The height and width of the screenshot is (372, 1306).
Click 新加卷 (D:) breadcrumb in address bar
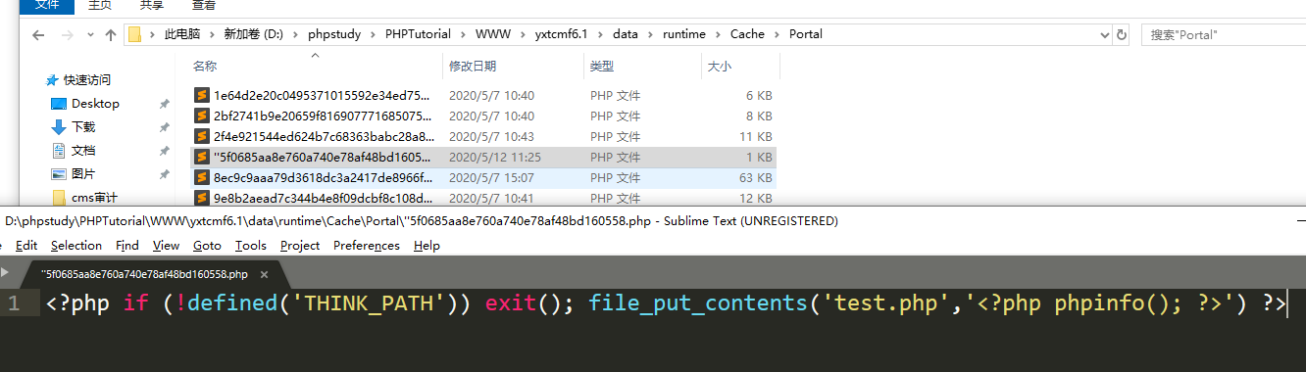(253, 34)
